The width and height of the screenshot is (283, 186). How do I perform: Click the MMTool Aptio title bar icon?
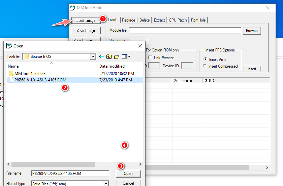72,8
